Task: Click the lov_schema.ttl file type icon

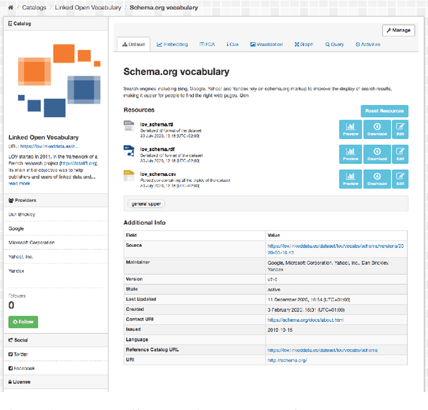Action: (129, 126)
